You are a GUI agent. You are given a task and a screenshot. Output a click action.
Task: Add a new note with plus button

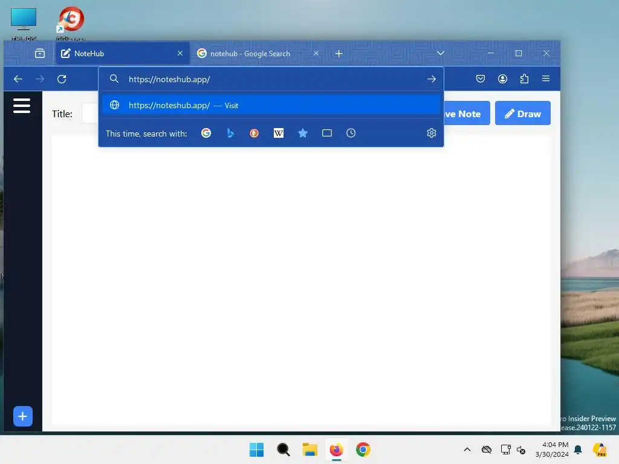pos(23,416)
